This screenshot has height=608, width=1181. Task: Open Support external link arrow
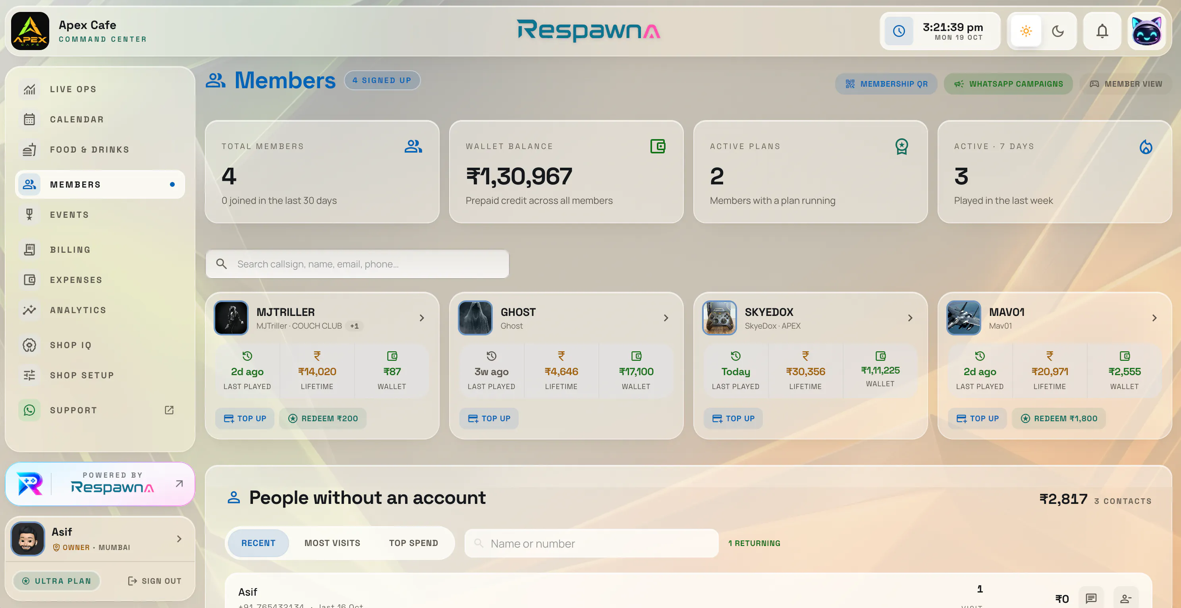(x=169, y=410)
